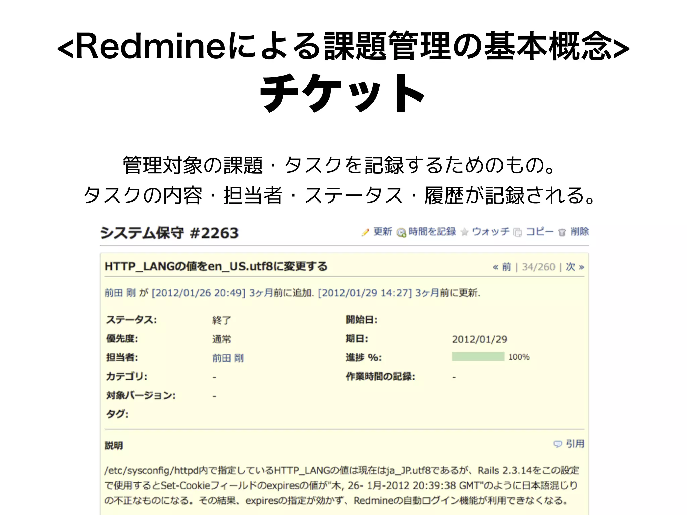The height and width of the screenshot is (515, 687).
Task: Click the slide title チケット
Action: 343,93
